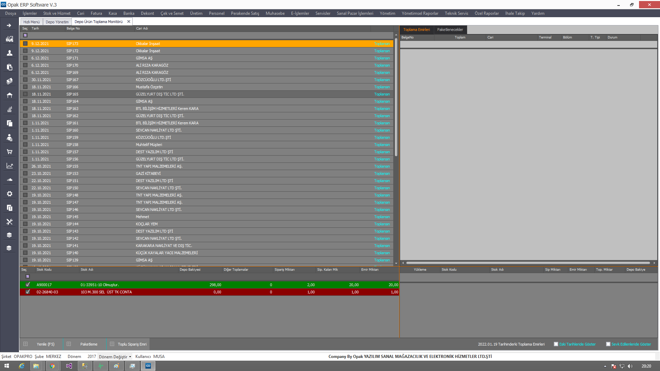Open Chrome from taskbar

pyautogui.click(x=52, y=366)
